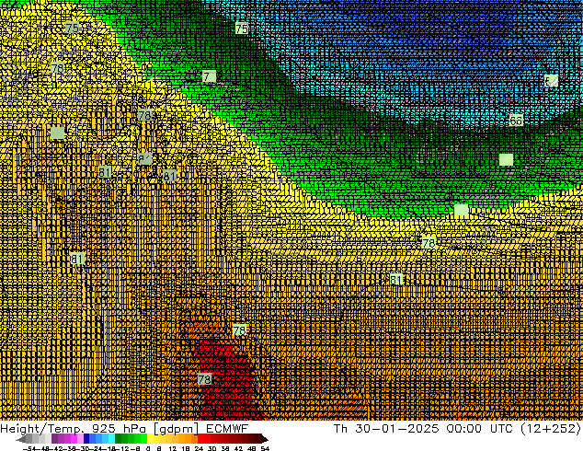
Task: Click the 'Th' weekday abbreviation
Action: point(340,429)
